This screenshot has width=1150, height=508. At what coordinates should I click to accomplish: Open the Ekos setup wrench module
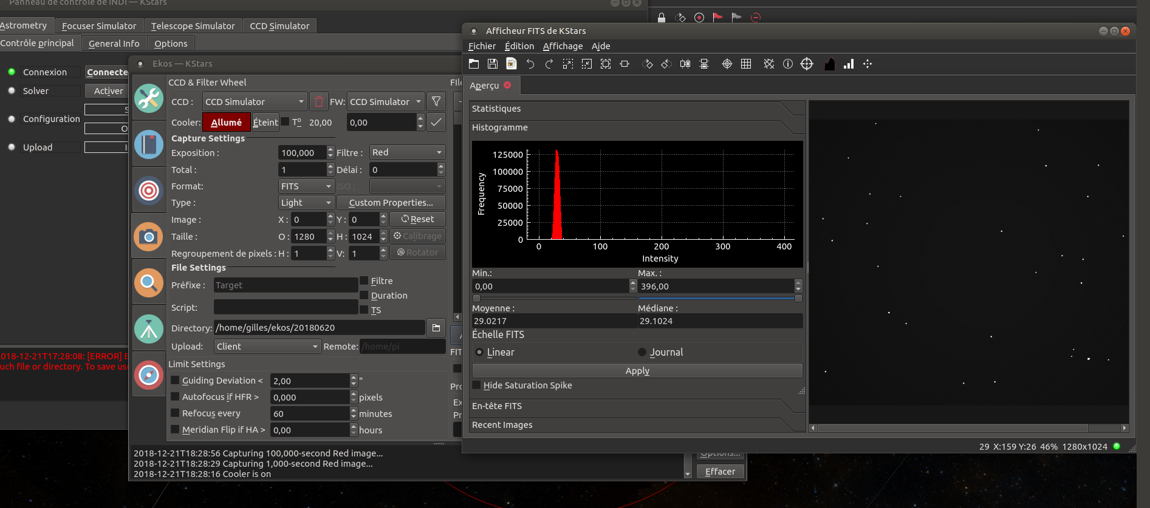[x=149, y=98]
